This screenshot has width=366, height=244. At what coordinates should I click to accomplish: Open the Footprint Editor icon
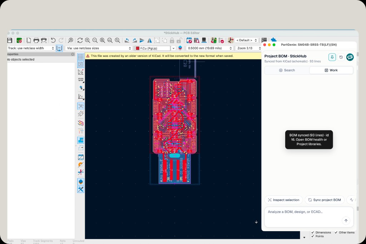(x=189, y=40)
